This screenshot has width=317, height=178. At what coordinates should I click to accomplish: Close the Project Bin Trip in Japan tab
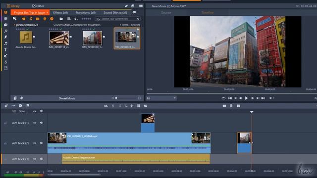(48, 12)
